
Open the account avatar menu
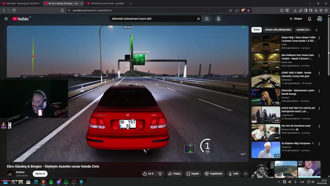coord(319,19)
